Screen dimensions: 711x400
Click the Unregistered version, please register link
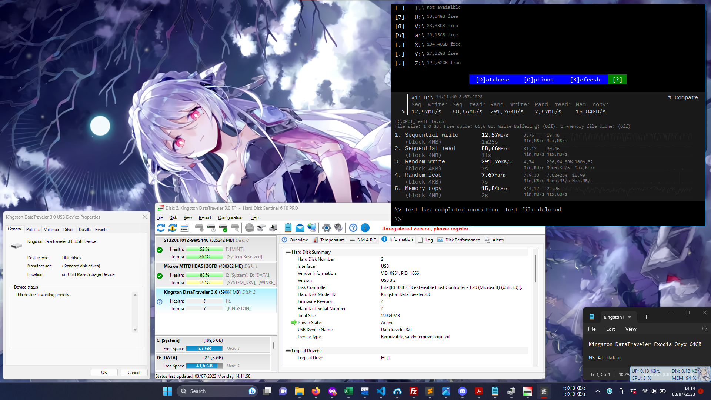click(x=426, y=229)
